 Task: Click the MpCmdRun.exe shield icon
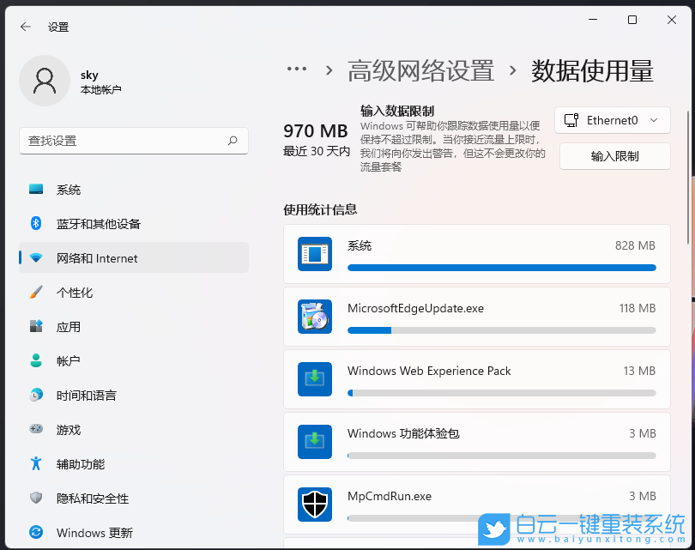[316, 504]
